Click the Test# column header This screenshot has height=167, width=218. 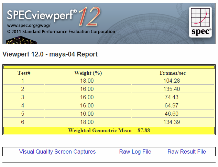24,73
